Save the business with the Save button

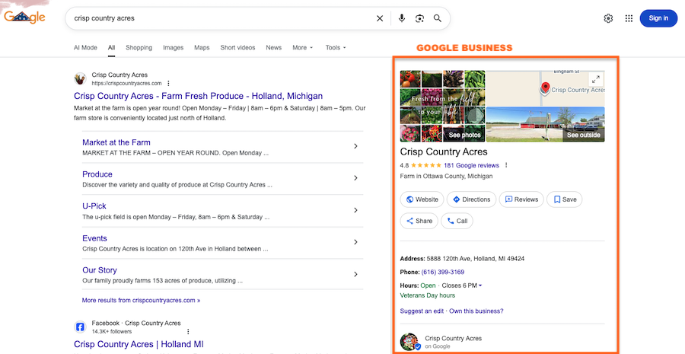point(565,199)
